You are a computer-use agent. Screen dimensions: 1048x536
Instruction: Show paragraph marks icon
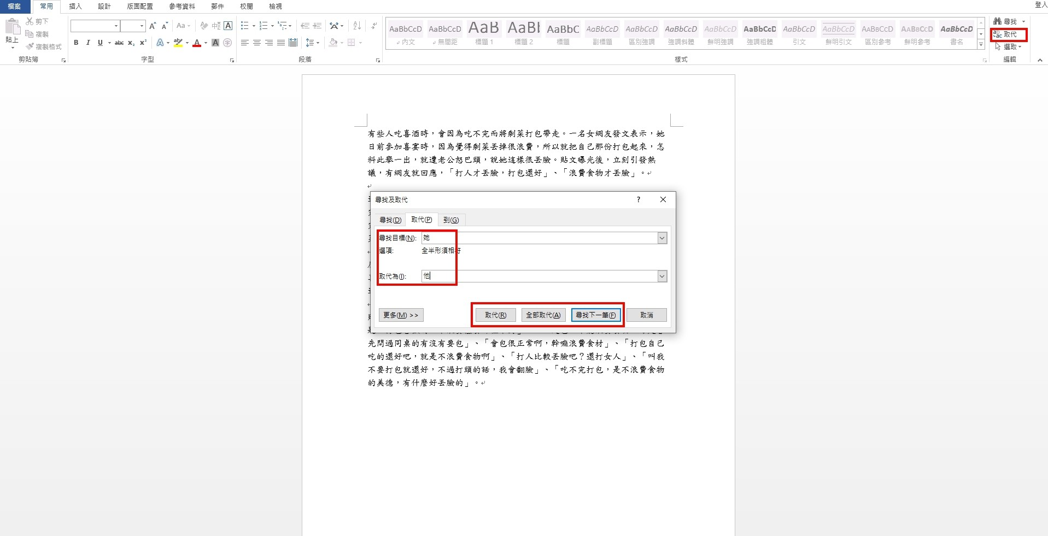coord(374,26)
